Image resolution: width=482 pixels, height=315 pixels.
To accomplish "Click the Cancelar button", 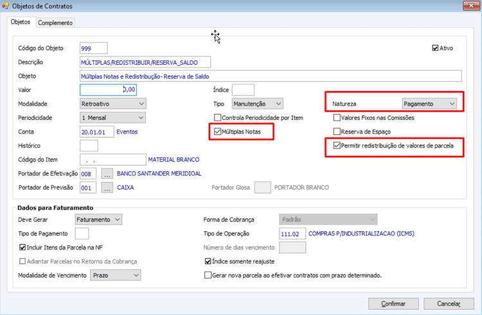I will pyautogui.click(x=449, y=303).
